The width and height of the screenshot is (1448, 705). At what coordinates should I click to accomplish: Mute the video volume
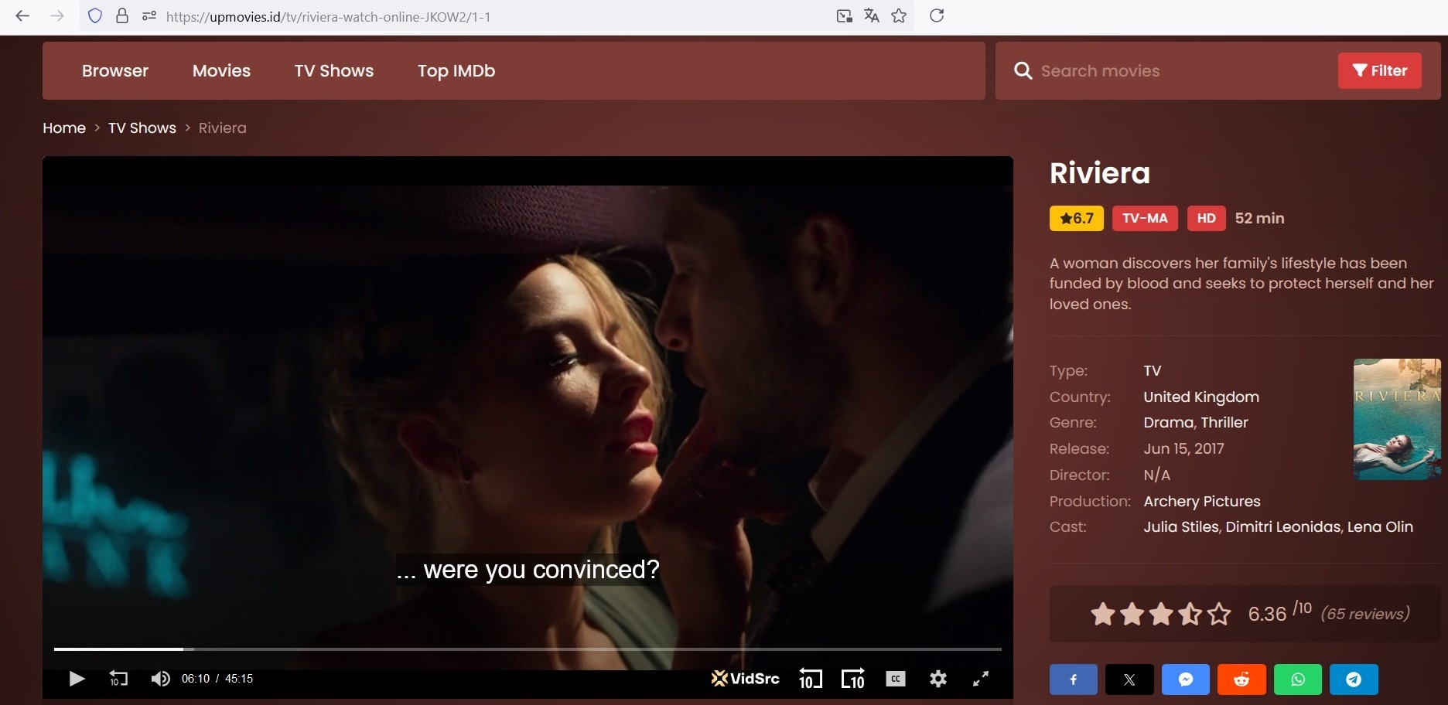click(x=160, y=679)
